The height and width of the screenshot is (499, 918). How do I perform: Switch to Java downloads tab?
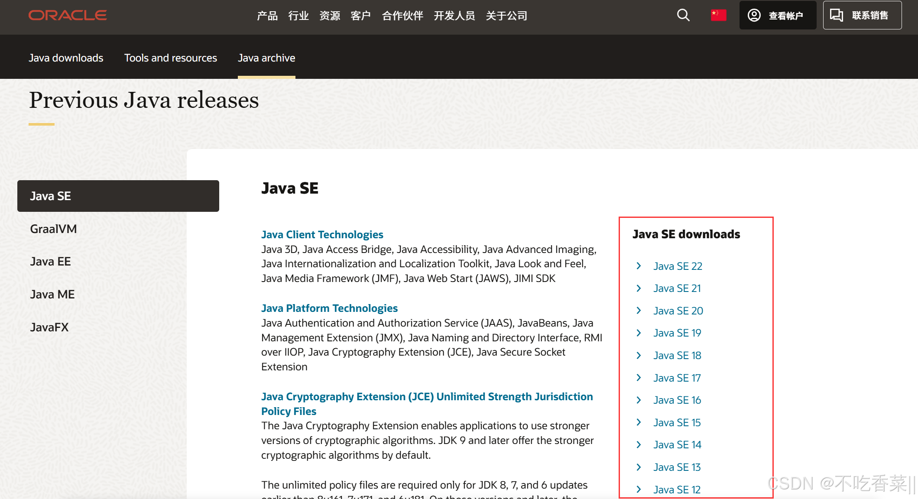click(66, 58)
